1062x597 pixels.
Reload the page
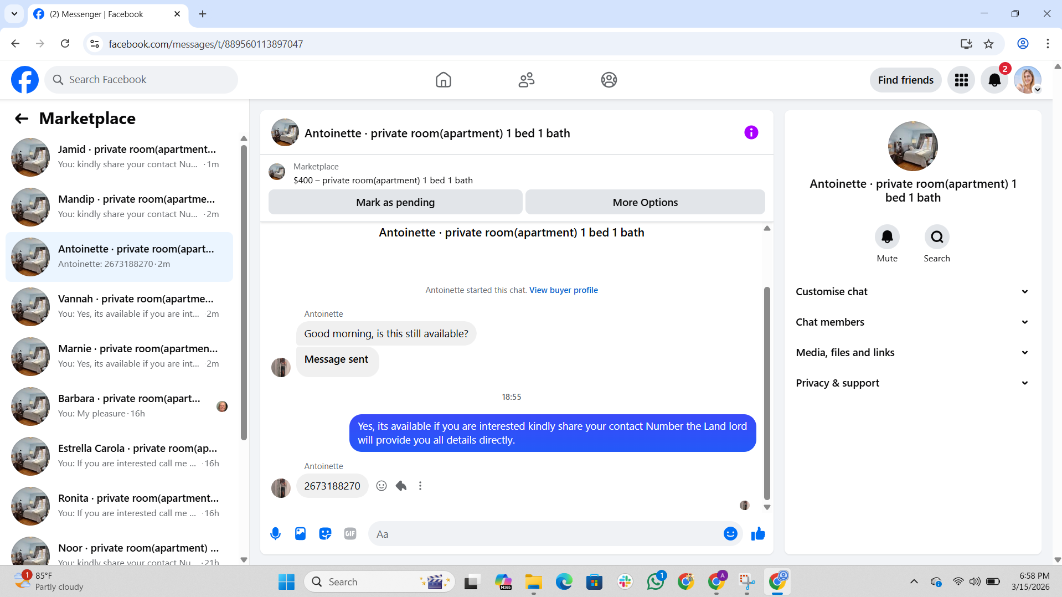(65, 44)
